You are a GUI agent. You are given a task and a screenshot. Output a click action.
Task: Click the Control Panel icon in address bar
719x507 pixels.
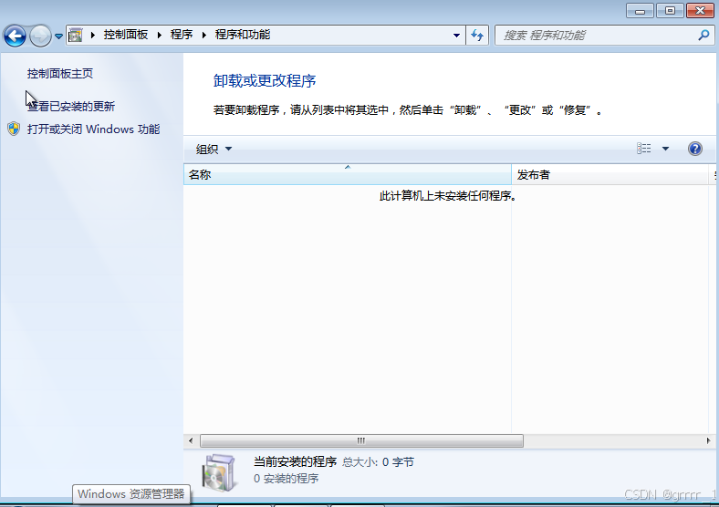tap(76, 35)
